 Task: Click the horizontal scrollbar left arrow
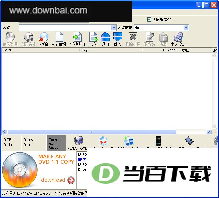4,131
